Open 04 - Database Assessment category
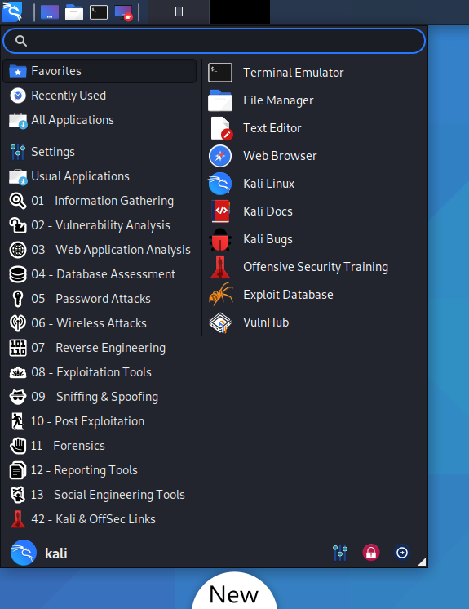 [100, 274]
